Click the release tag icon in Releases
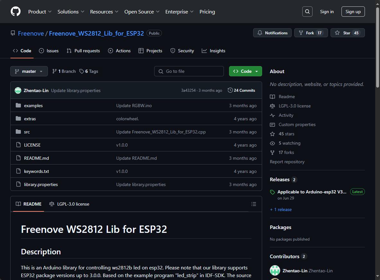The image size is (380, 280). (x=272, y=192)
